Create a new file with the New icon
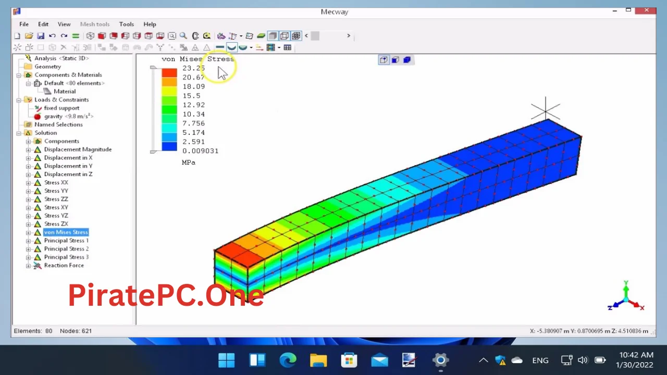 click(18, 36)
